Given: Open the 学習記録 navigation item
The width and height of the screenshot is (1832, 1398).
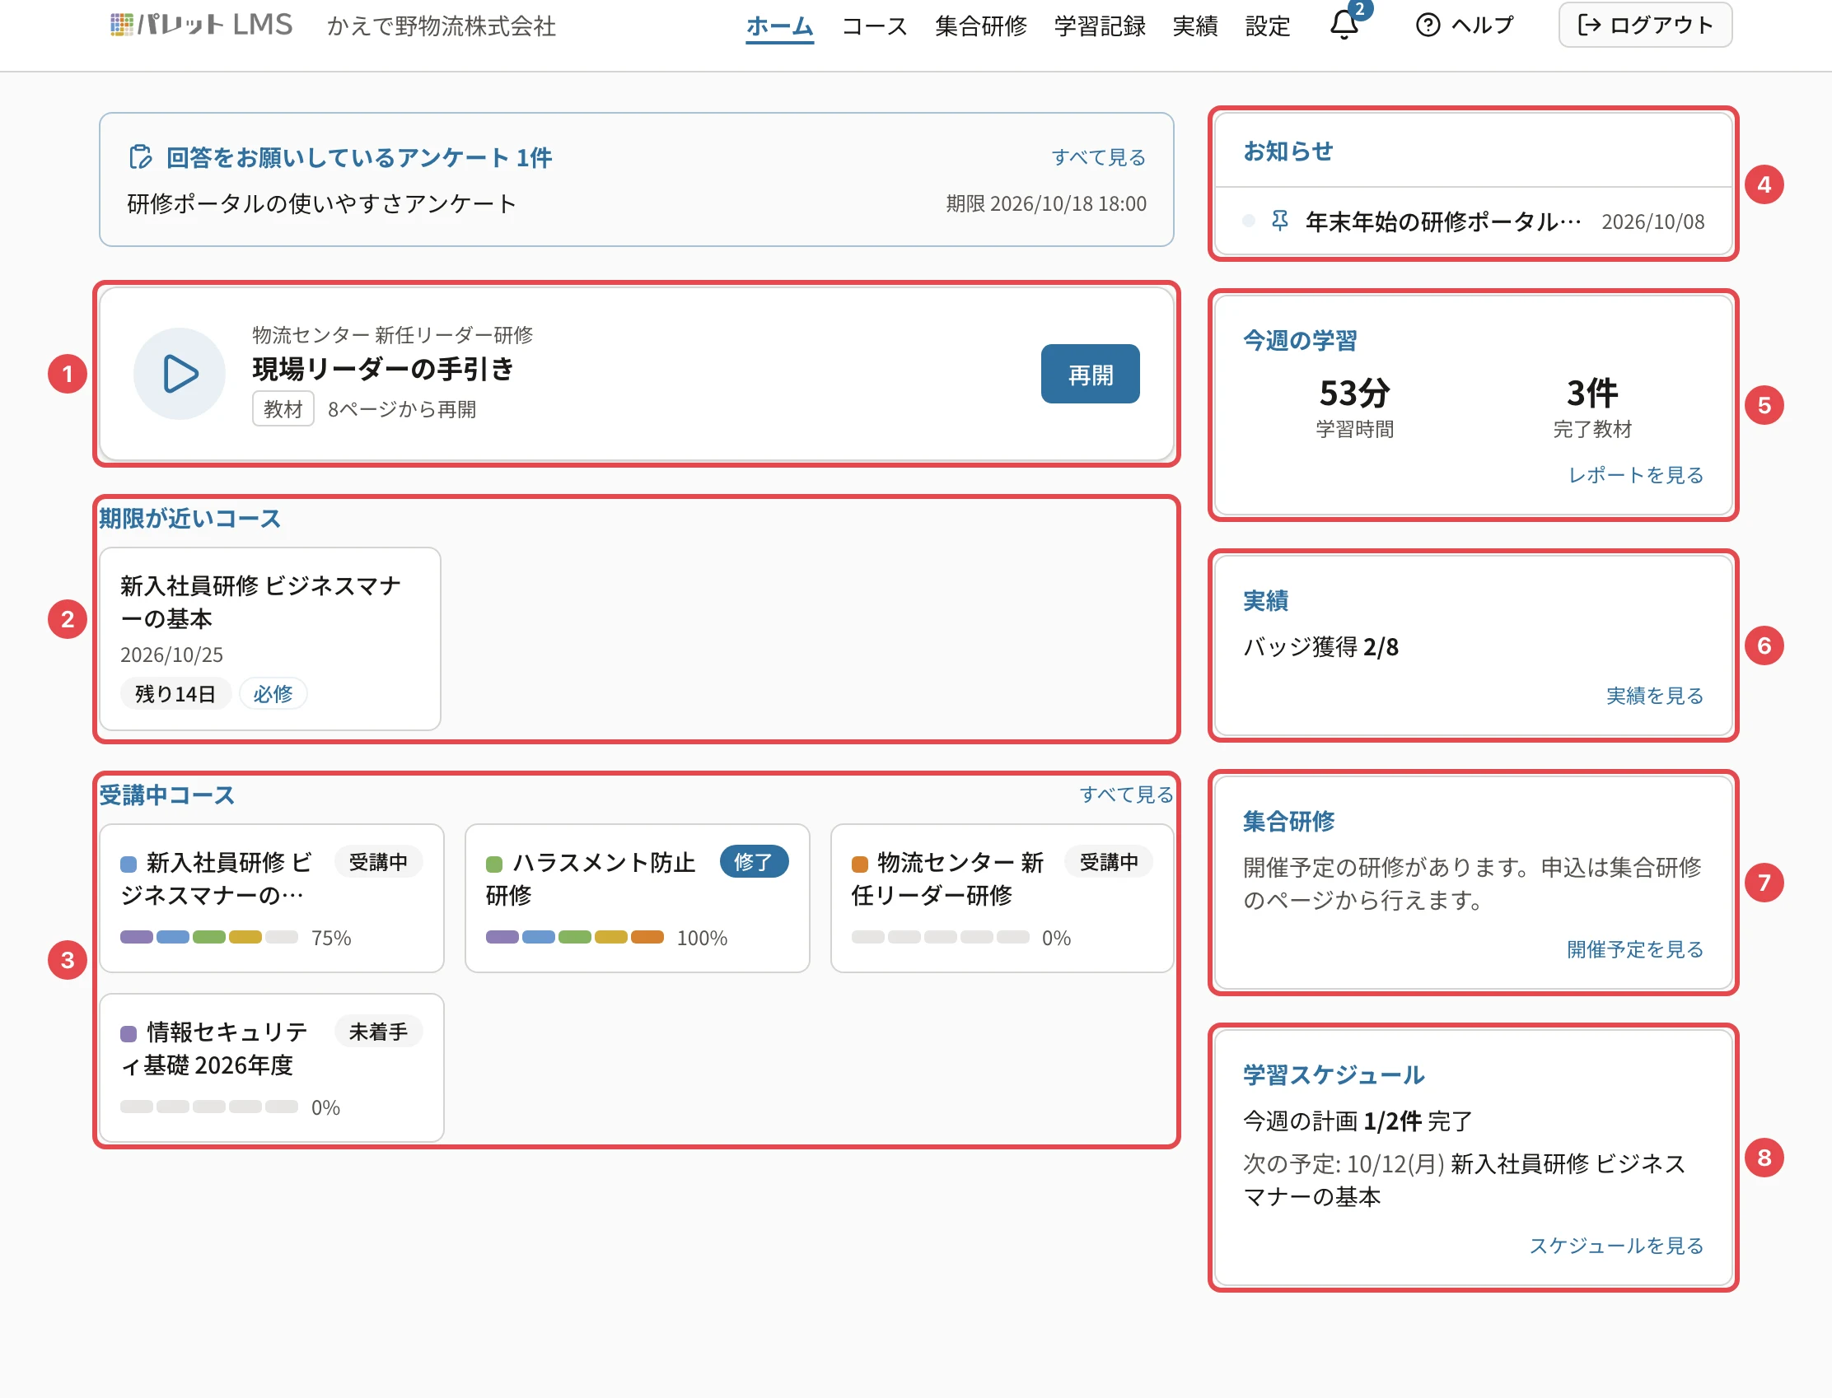Looking at the screenshot, I should tap(1100, 26).
